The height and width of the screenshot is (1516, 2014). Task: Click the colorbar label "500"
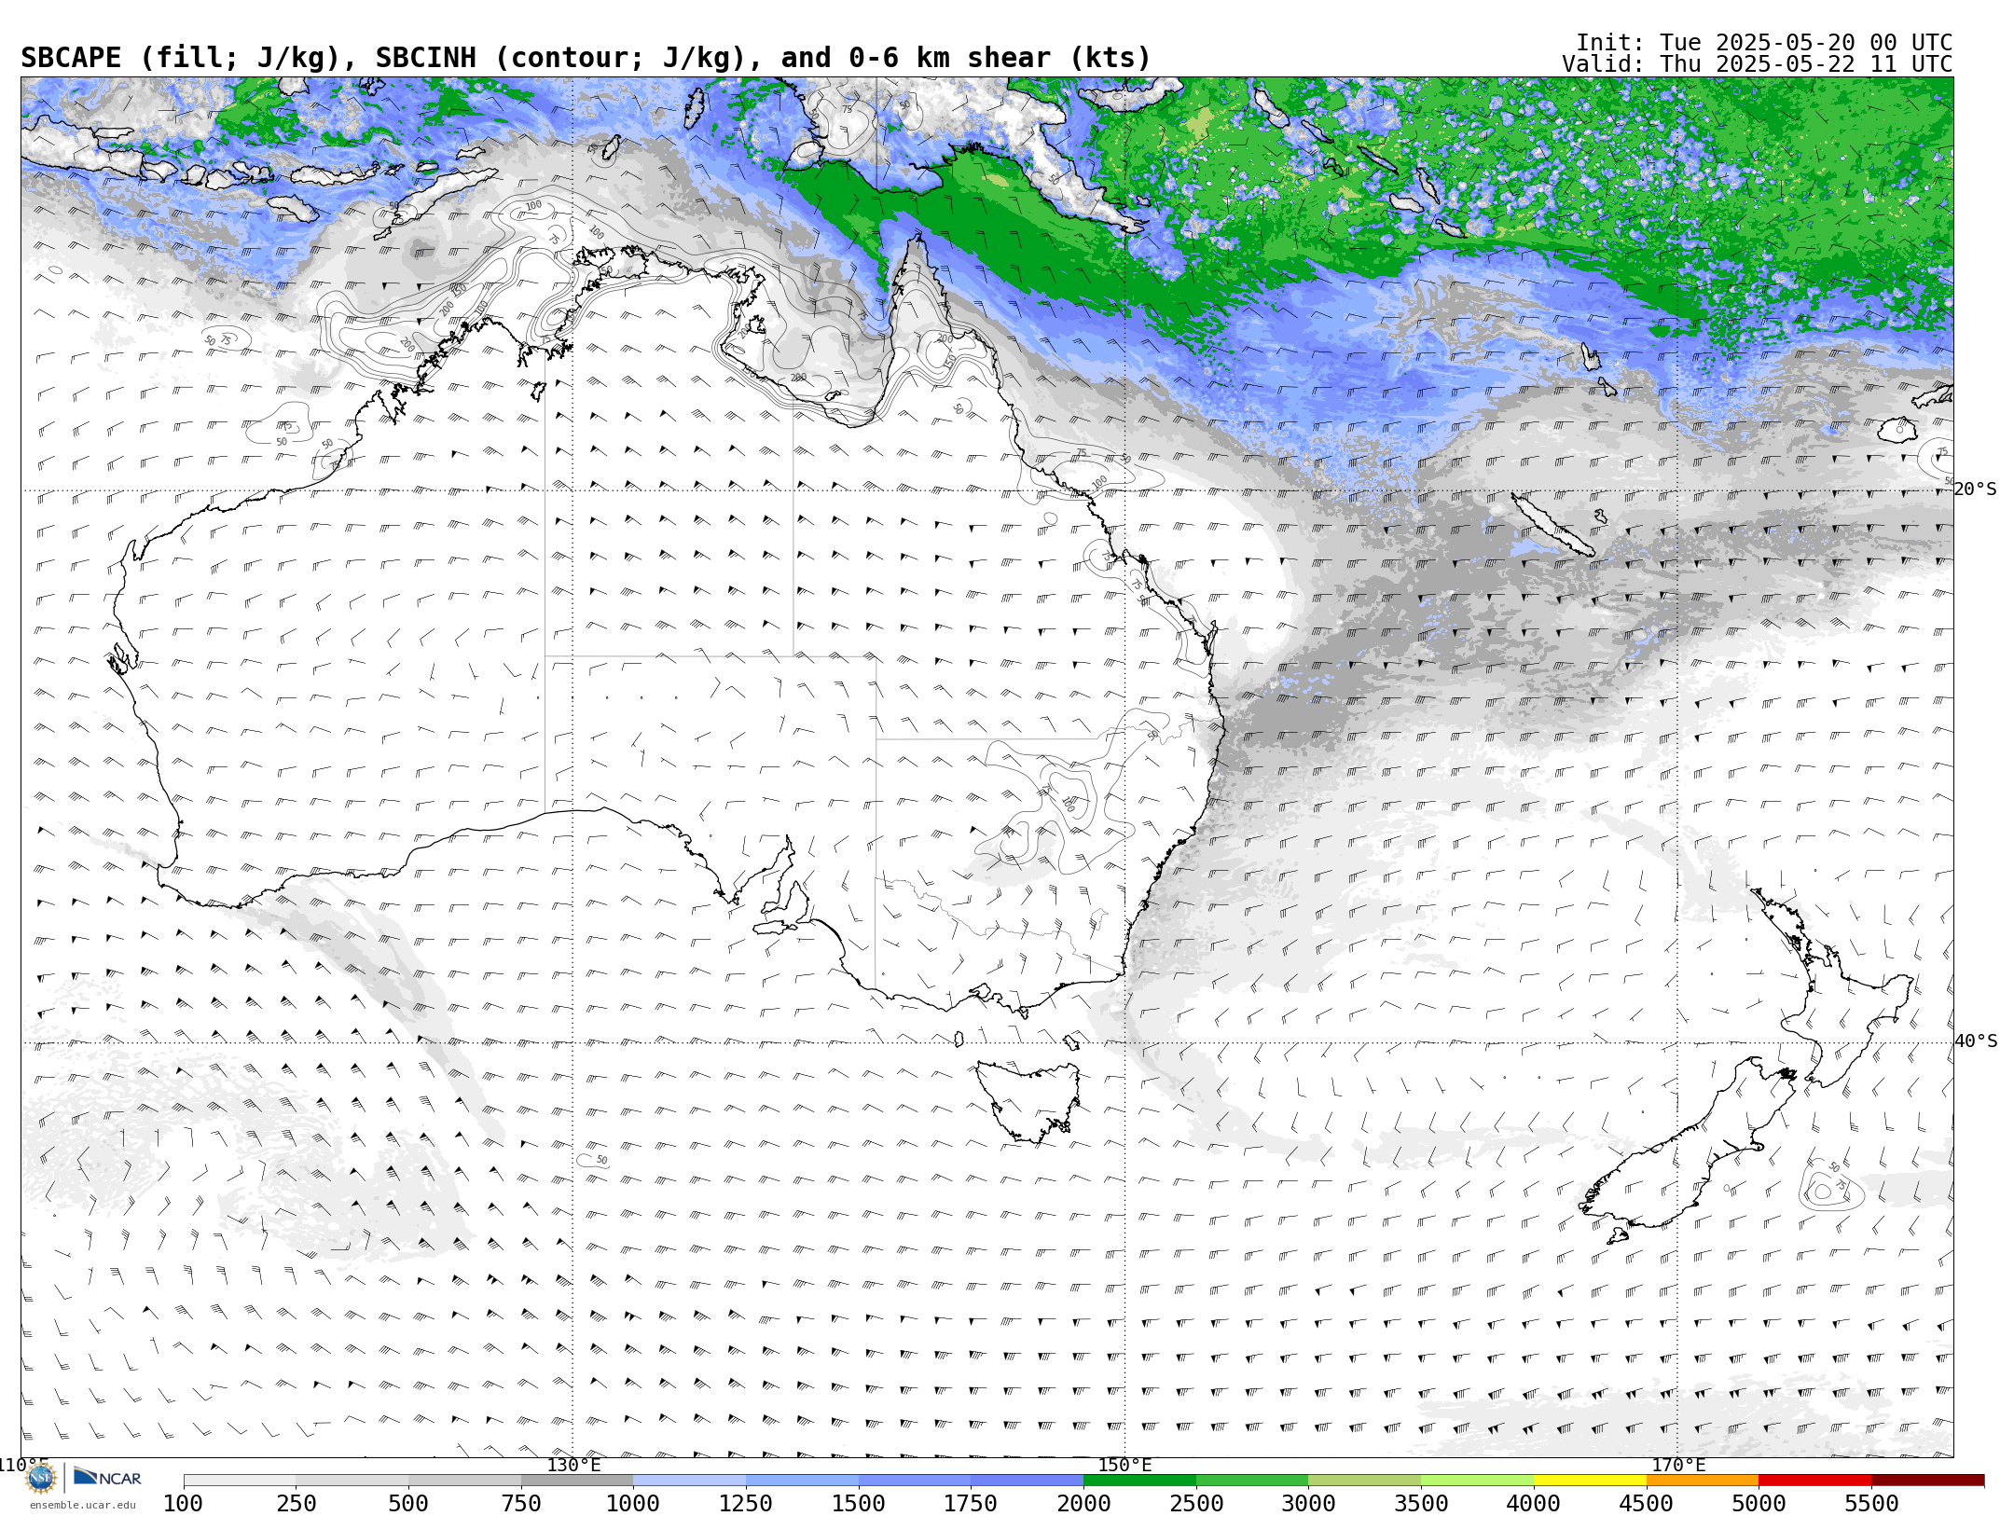[x=408, y=1504]
